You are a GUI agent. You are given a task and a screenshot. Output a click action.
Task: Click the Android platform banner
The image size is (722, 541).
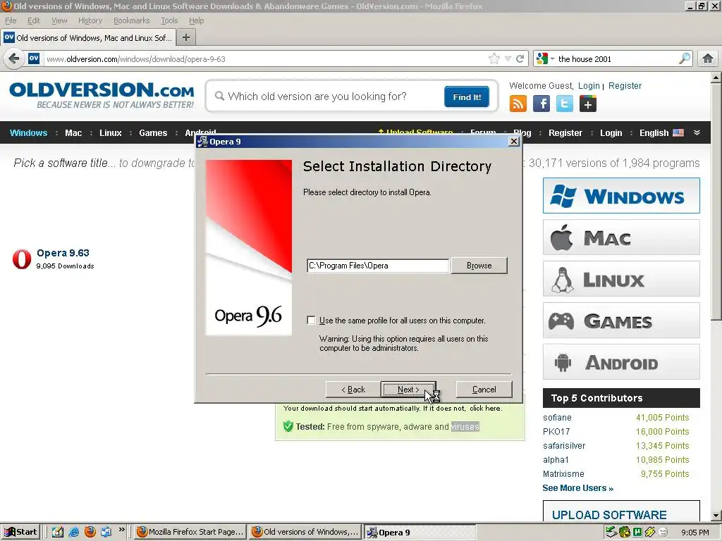click(621, 362)
